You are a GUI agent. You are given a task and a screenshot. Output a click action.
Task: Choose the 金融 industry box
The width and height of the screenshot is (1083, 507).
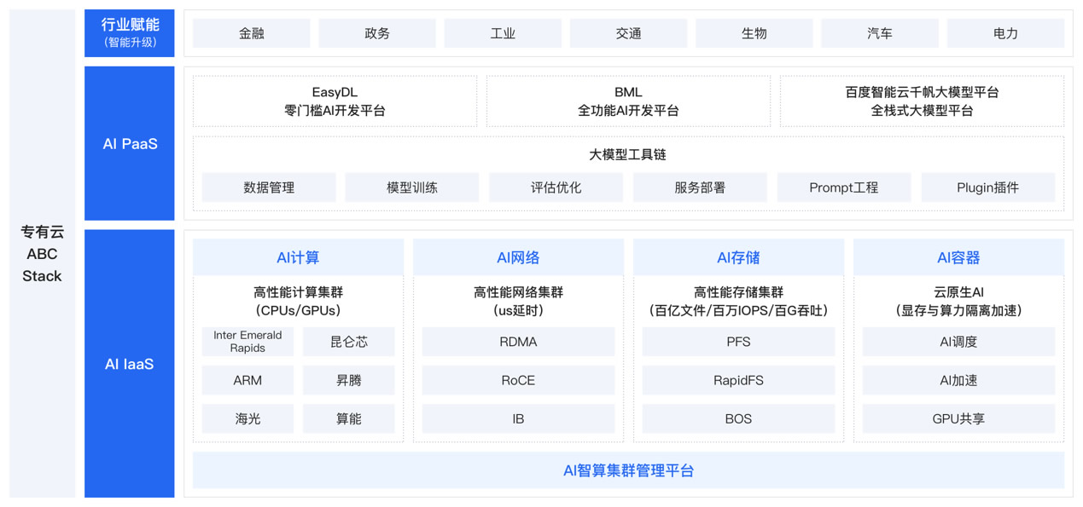252,33
